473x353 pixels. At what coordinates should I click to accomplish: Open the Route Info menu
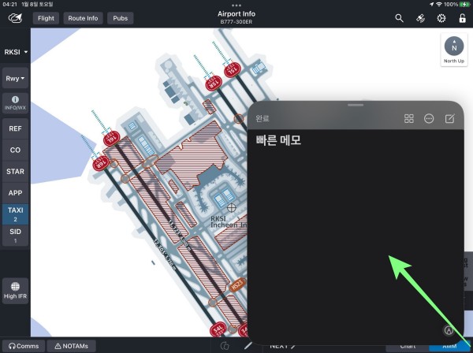click(82, 17)
